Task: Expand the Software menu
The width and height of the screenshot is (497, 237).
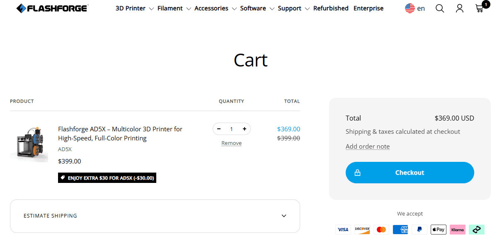Action: pos(257,9)
